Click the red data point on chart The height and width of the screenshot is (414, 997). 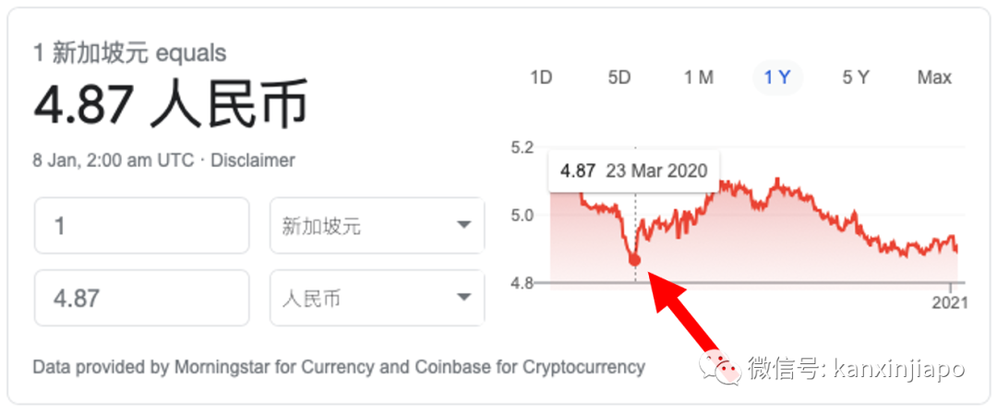click(x=634, y=260)
